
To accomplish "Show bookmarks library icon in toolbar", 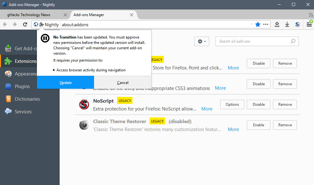I will point(277,24).
